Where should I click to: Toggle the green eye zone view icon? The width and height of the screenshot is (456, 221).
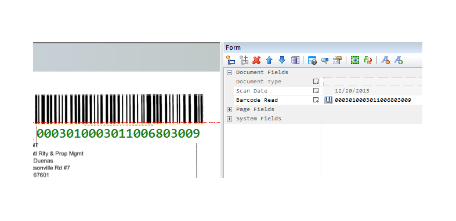click(355, 60)
